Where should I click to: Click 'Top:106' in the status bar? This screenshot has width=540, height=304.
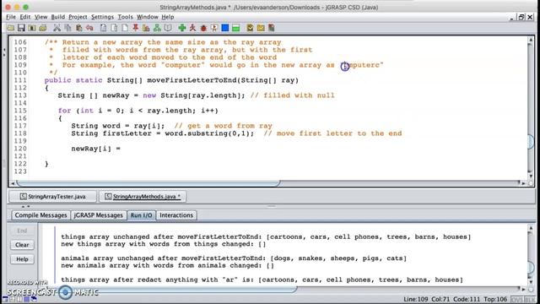pos(495,299)
